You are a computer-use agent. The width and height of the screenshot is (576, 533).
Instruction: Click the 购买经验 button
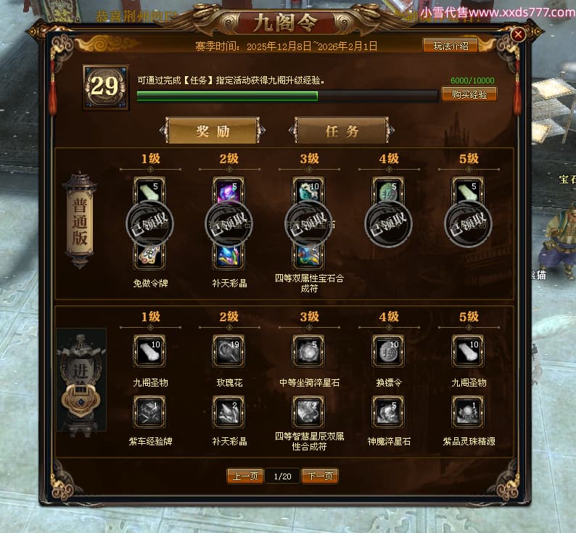469,94
